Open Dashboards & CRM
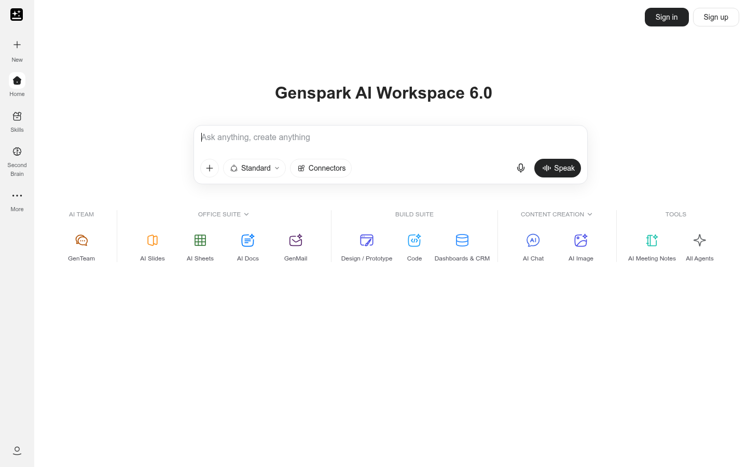 point(462,247)
